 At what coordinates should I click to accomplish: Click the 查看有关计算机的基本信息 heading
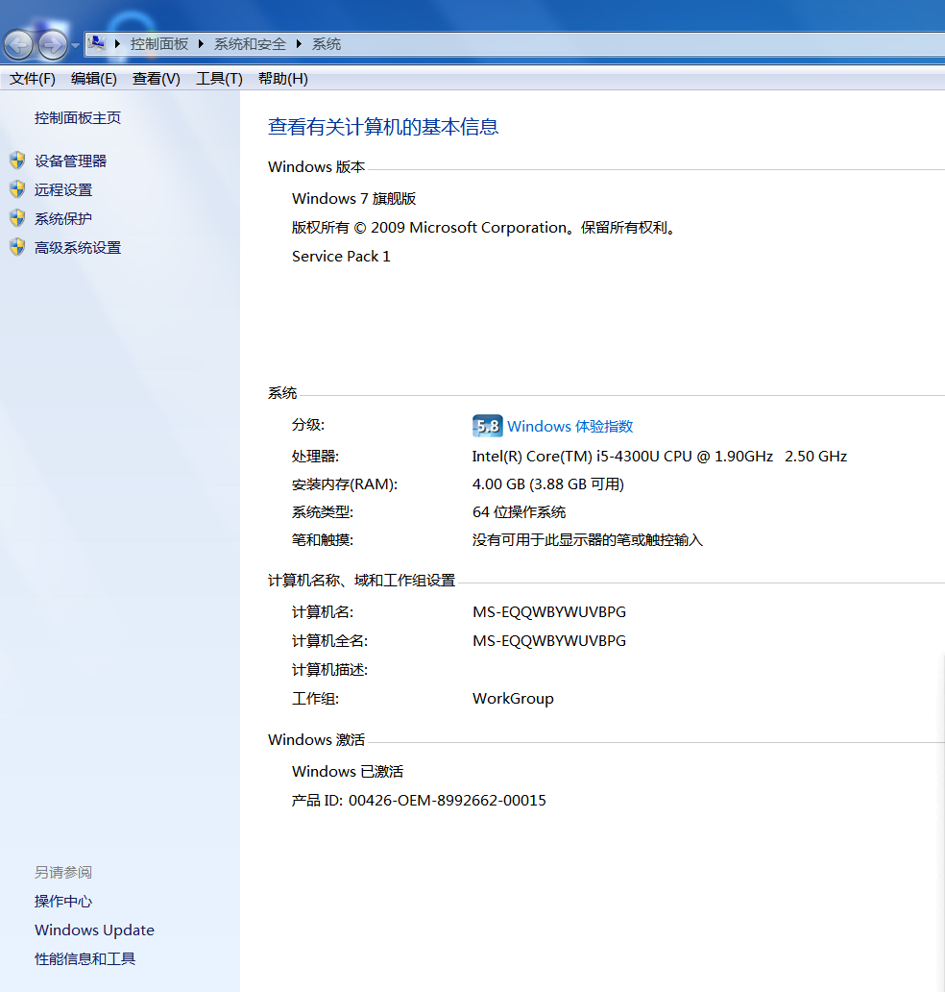(x=383, y=127)
